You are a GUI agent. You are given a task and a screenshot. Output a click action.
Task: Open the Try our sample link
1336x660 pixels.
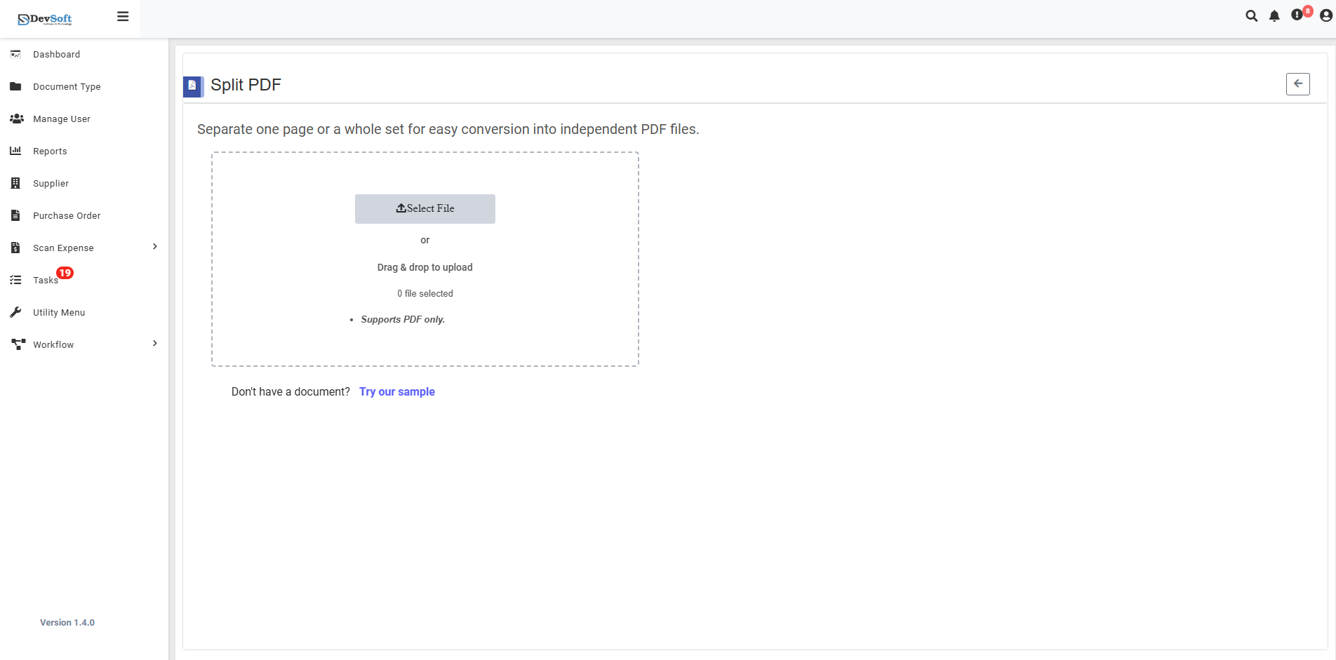(396, 391)
